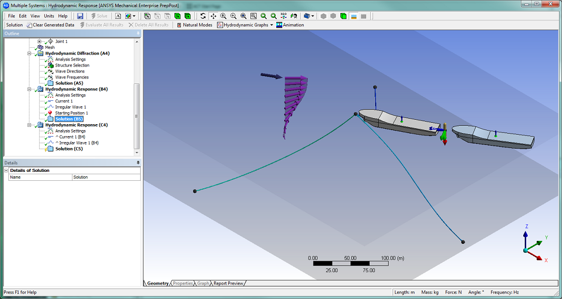
Task: Expand the Joint 1 tree node
Action: [39, 41]
